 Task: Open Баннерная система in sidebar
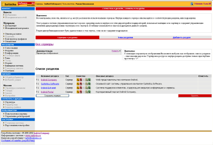pos(14,66)
